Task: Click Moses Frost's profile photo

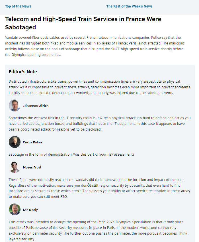Action: click(x=15, y=167)
